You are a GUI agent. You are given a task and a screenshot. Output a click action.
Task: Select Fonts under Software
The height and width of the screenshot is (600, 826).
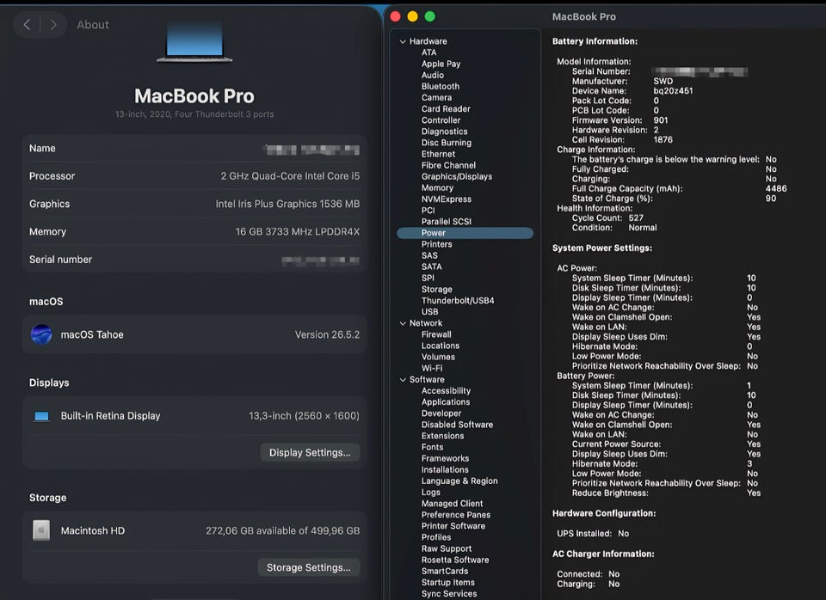(432, 447)
